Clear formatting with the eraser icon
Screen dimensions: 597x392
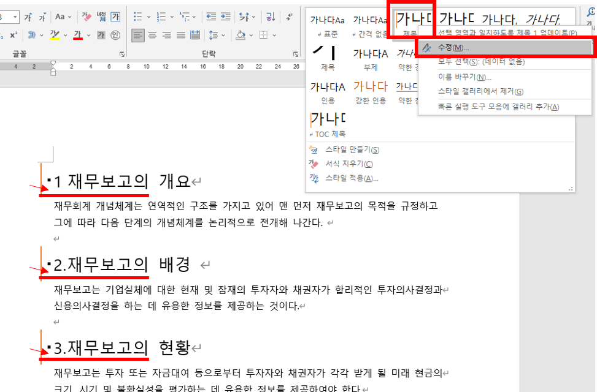pyautogui.click(x=85, y=17)
